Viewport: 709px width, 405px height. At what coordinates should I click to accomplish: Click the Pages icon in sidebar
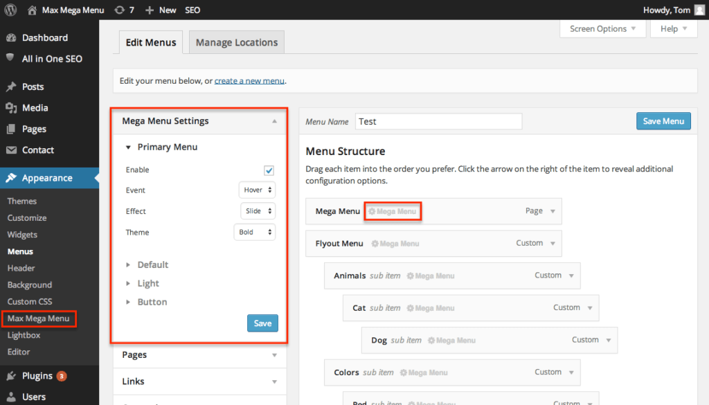(x=11, y=129)
